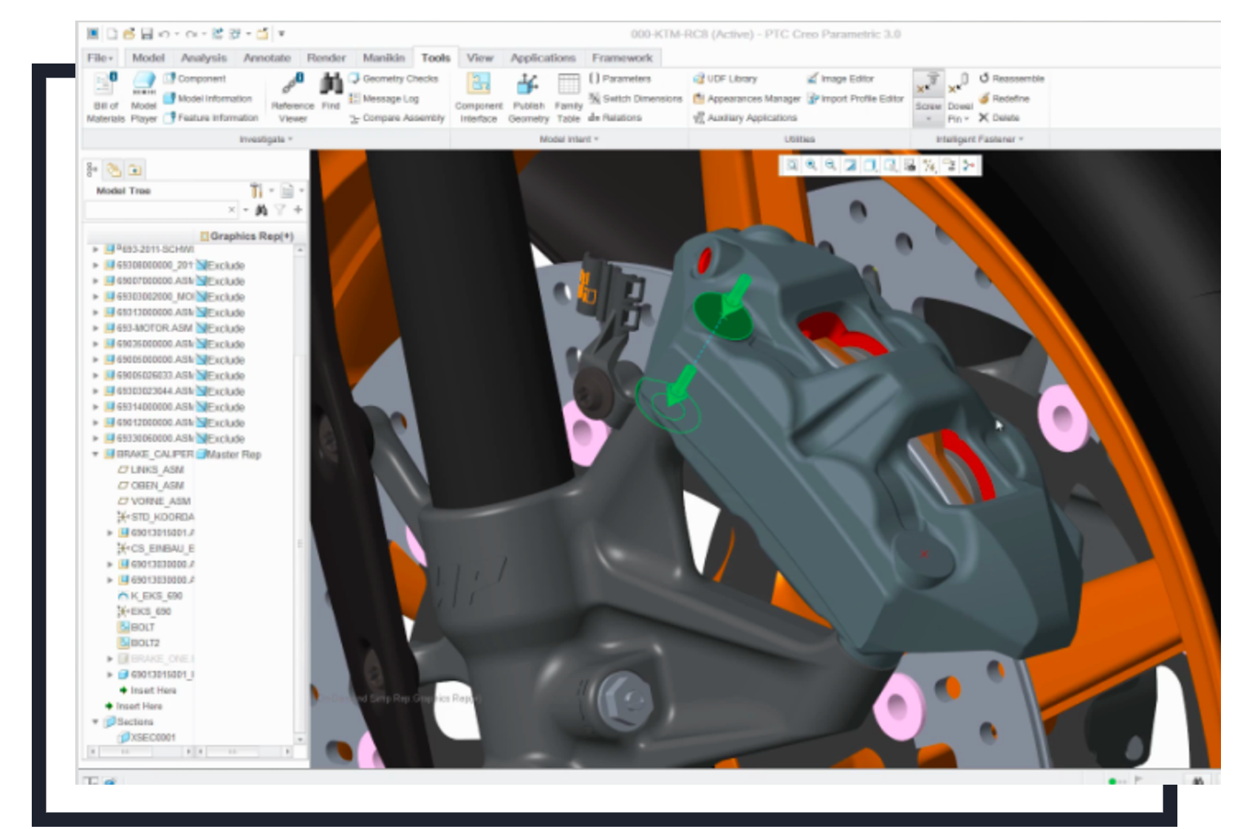Click the Model Tree filter funnel icon
The width and height of the screenshot is (1235, 829).
click(x=280, y=210)
